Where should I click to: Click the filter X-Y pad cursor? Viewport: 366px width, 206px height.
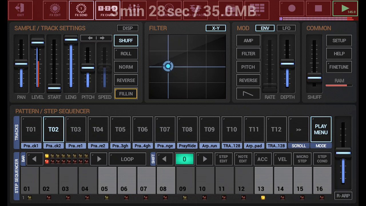pyautogui.click(x=168, y=66)
